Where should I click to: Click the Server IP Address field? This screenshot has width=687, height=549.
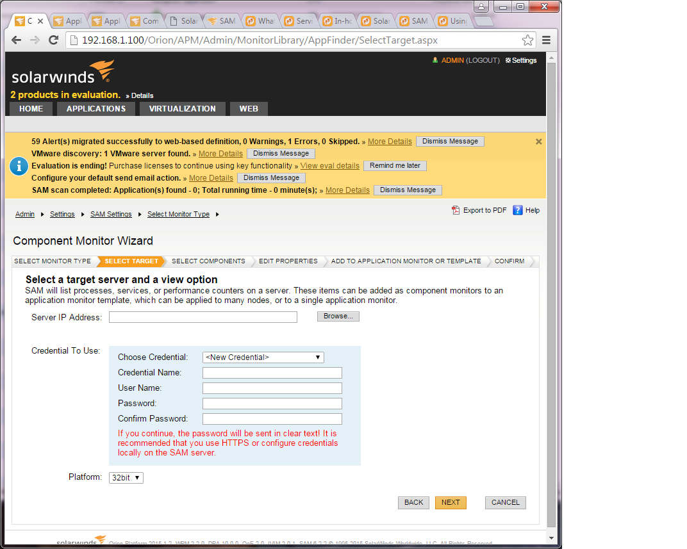pos(203,317)
